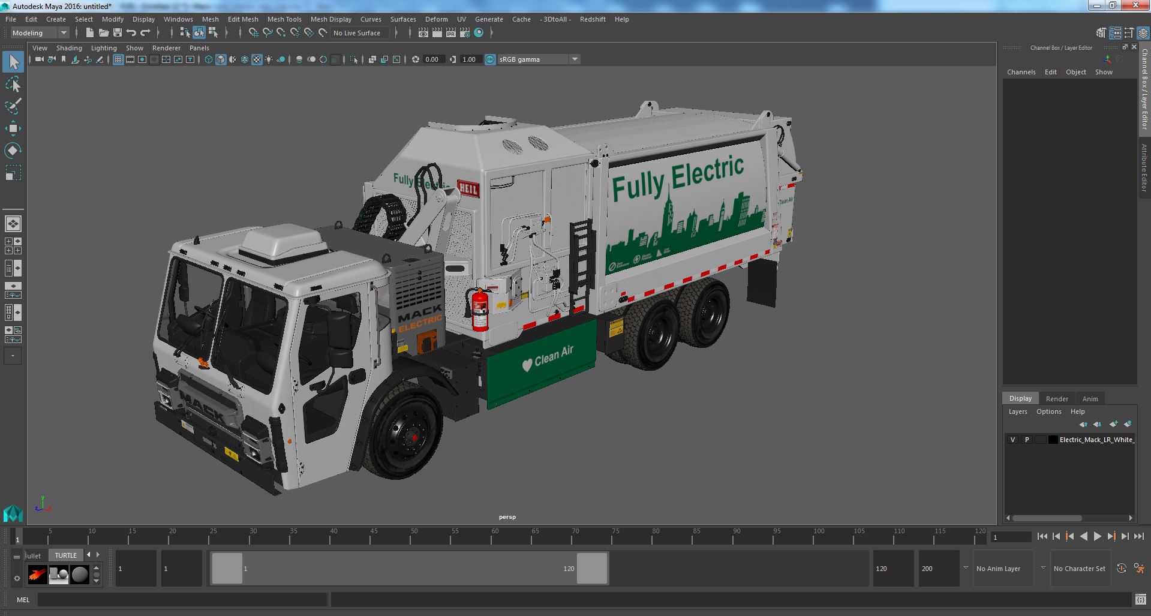The width and height of the screenshot is (1151, 616).
Task: Redo the last undone action
Action: [145, 32]
